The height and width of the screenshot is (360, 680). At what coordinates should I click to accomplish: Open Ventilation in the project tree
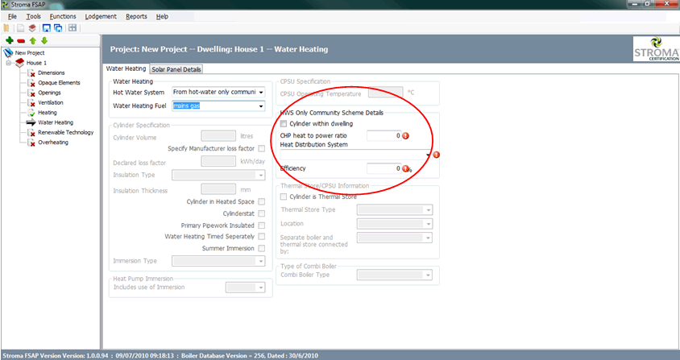50,103
